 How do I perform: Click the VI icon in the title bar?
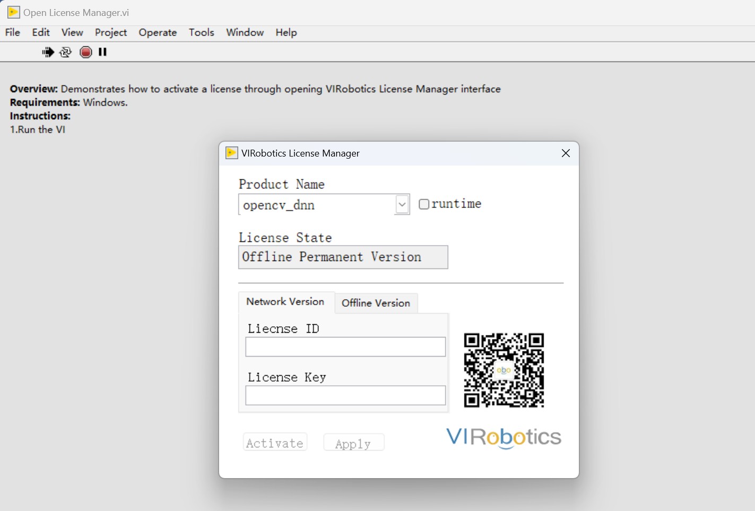click(x=13, y=12)
